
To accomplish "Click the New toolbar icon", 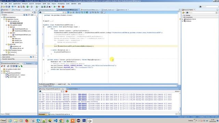I will 1,7.
